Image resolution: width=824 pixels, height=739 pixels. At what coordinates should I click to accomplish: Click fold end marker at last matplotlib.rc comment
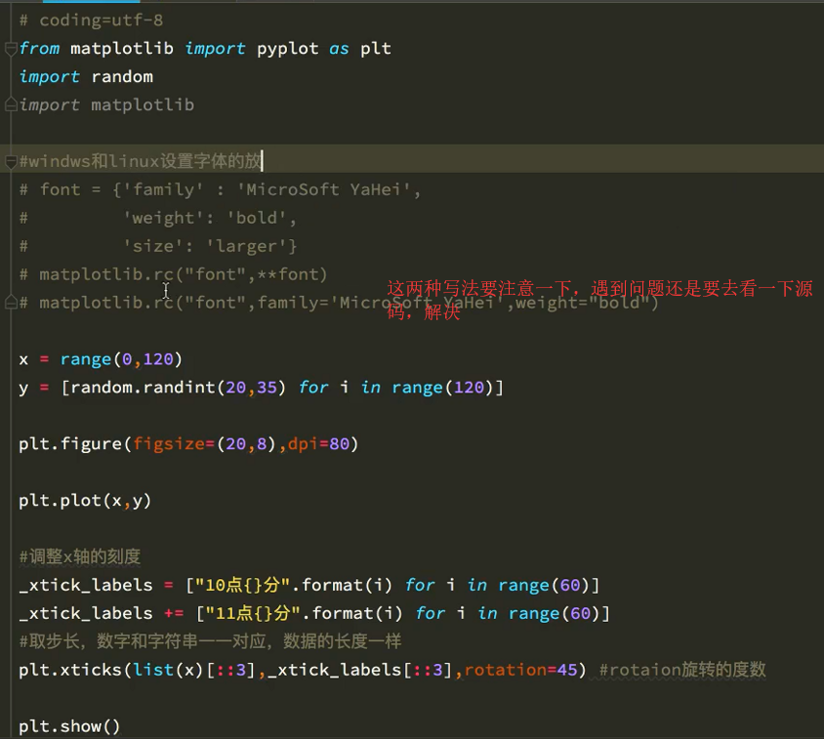pyautogui.click(x=11, y=304)
